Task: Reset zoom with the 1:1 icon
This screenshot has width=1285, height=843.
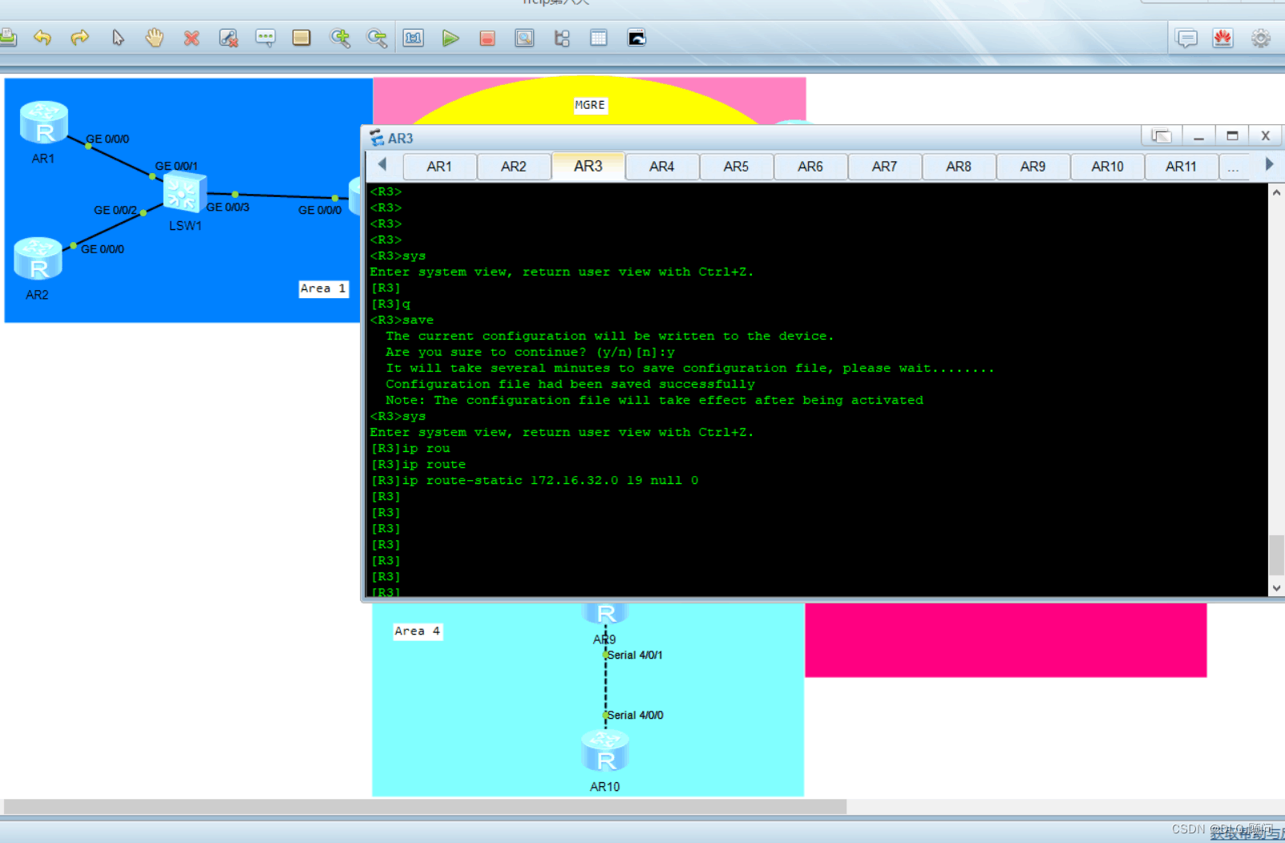Action: (414, 38)
